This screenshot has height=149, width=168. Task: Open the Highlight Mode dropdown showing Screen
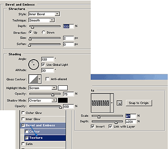[x=43, y=88]
